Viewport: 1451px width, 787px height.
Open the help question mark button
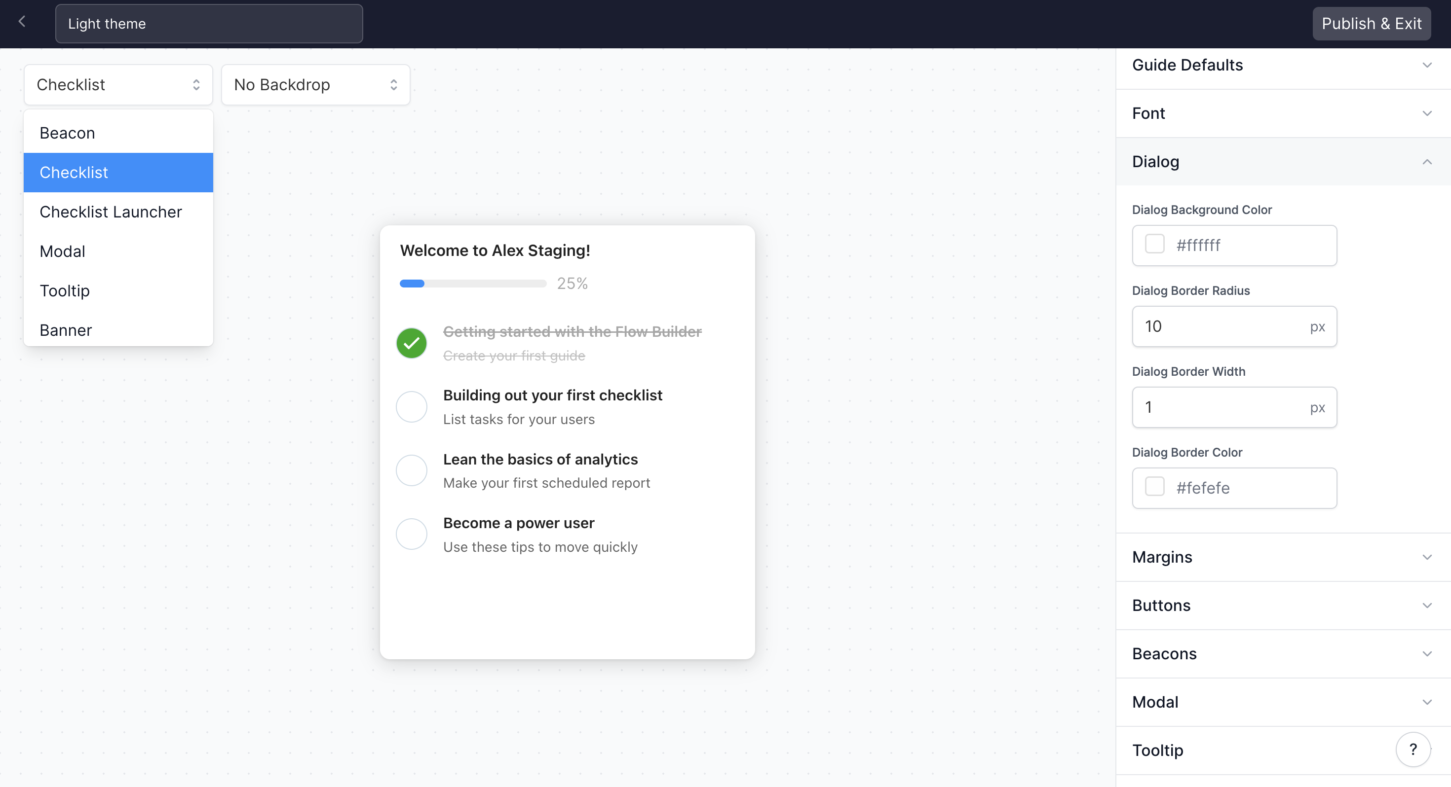(1413, 750)
